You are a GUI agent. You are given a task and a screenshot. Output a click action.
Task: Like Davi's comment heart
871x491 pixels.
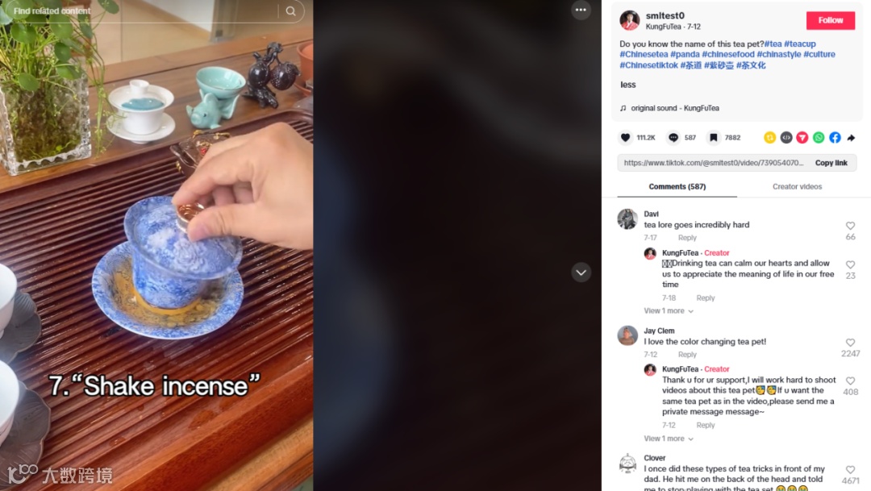click(x=851, y=226)
